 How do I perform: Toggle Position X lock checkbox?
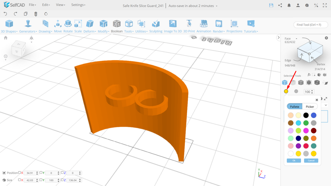(x=19, y=172)
